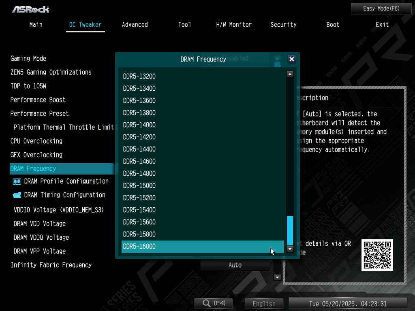Screen dimensions: 415x311
Task: Click the DRAM Profile Configuration memory icon
Action: tap(17, 181)
